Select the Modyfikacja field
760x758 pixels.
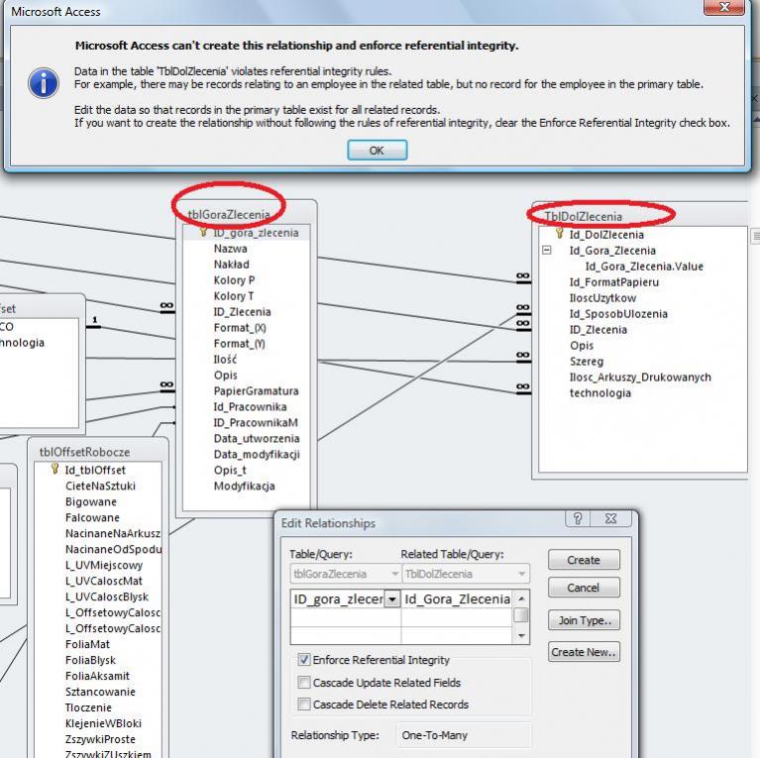coord(245,487)
